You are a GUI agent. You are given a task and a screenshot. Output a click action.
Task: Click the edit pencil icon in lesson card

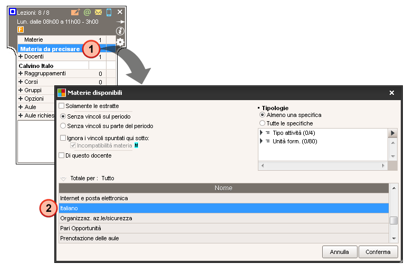click(x=75, y=12)
